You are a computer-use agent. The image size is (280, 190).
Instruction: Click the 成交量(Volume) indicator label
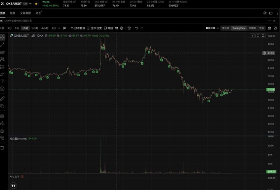(18, 139)
